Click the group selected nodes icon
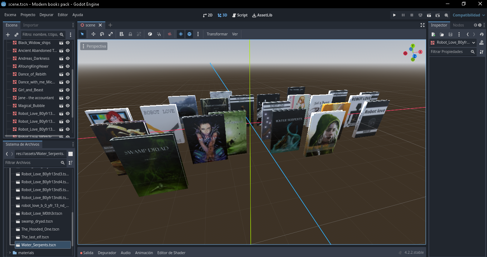Image resolution: width=487 pixels, height=257 pixels. pos(139,34)
